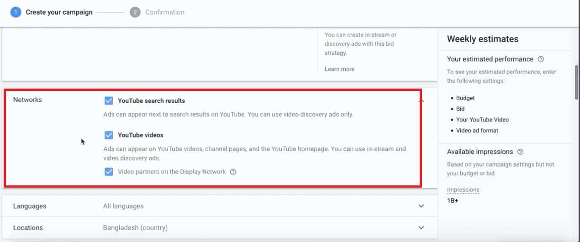Click the 1B+ impressions value
This screenshot has width=580, height=242.
click(453, 200)
